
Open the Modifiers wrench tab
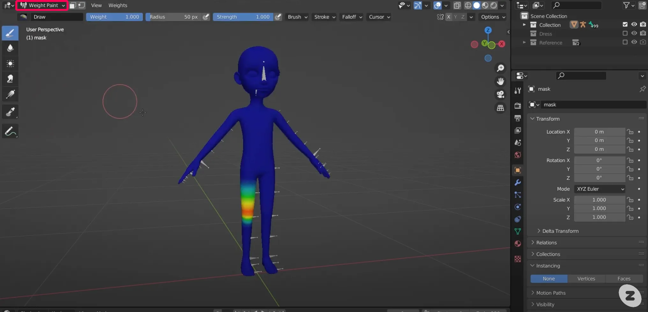(518, 182)
